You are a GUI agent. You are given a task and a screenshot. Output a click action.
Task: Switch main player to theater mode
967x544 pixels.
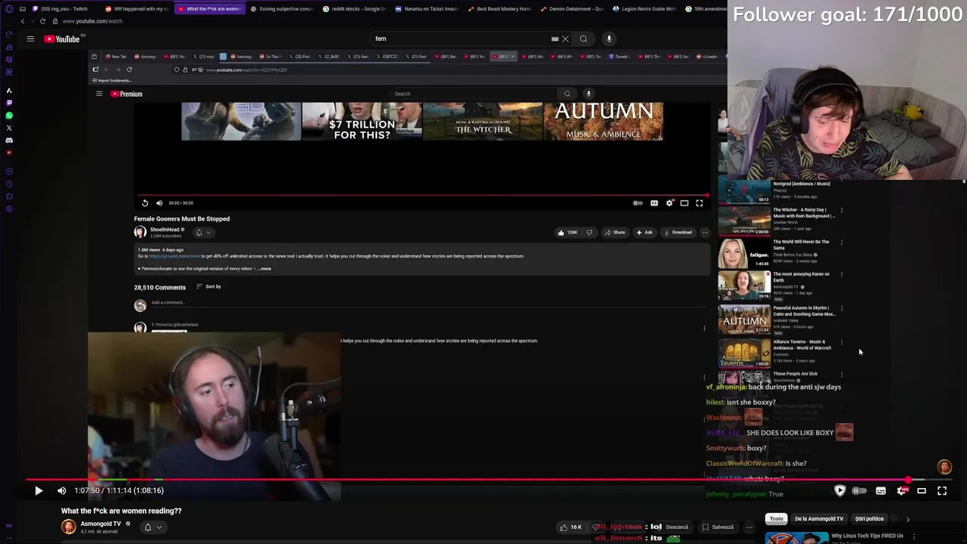922,491
